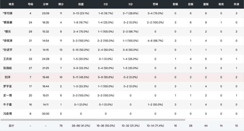Select 徐铭涛 shooting cell 3-3 (100.0%)

pos(81,41)
